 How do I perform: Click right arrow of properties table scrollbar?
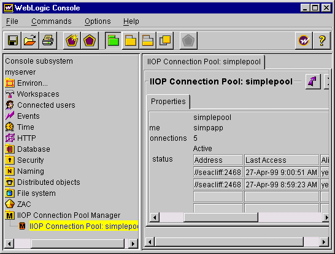coord(326,217)
